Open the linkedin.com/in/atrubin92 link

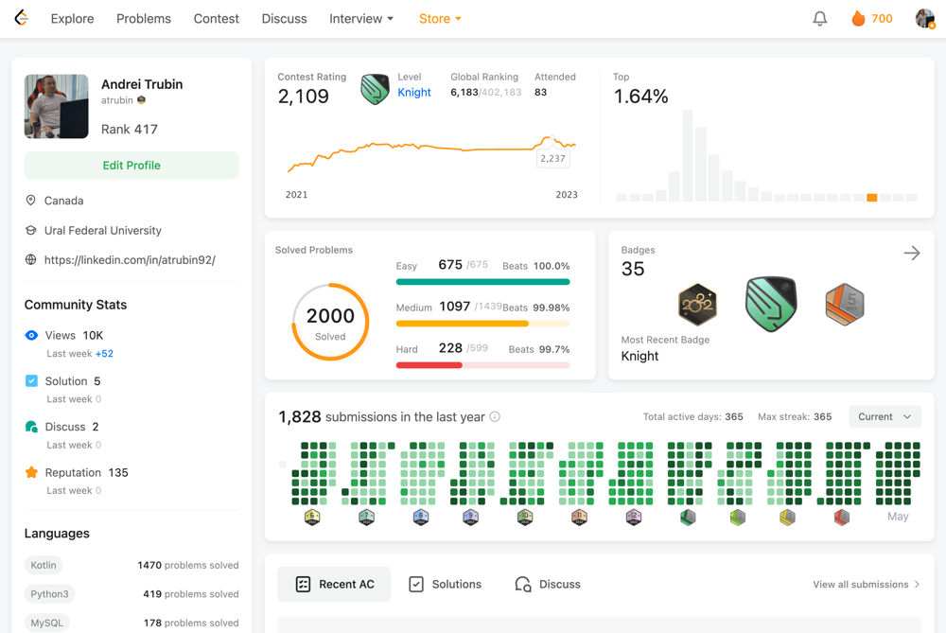tap(130, 260)
